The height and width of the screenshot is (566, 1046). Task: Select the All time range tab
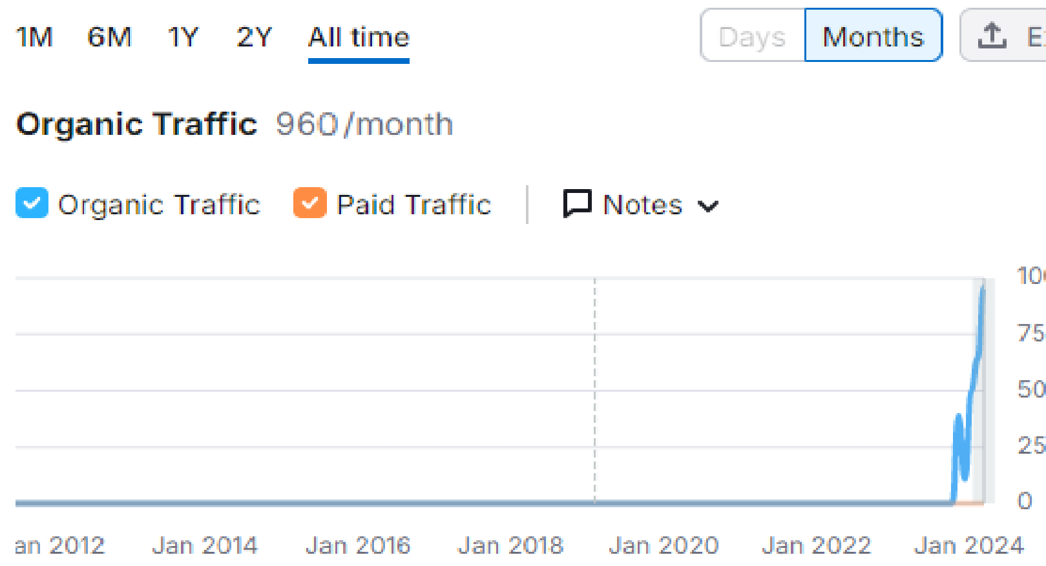[359, 37]
